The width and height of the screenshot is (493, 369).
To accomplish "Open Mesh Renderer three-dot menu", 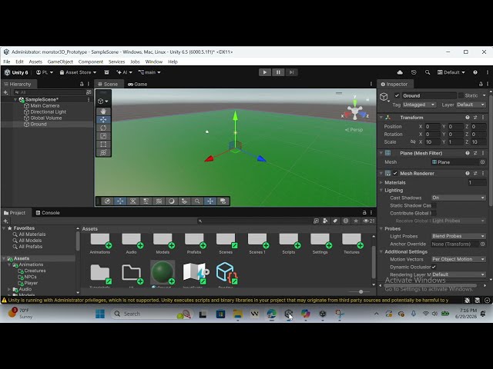I will coord(483,173).
